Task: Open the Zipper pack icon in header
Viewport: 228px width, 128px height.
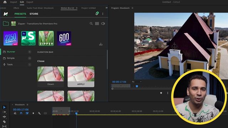Action: coord(14,23)
